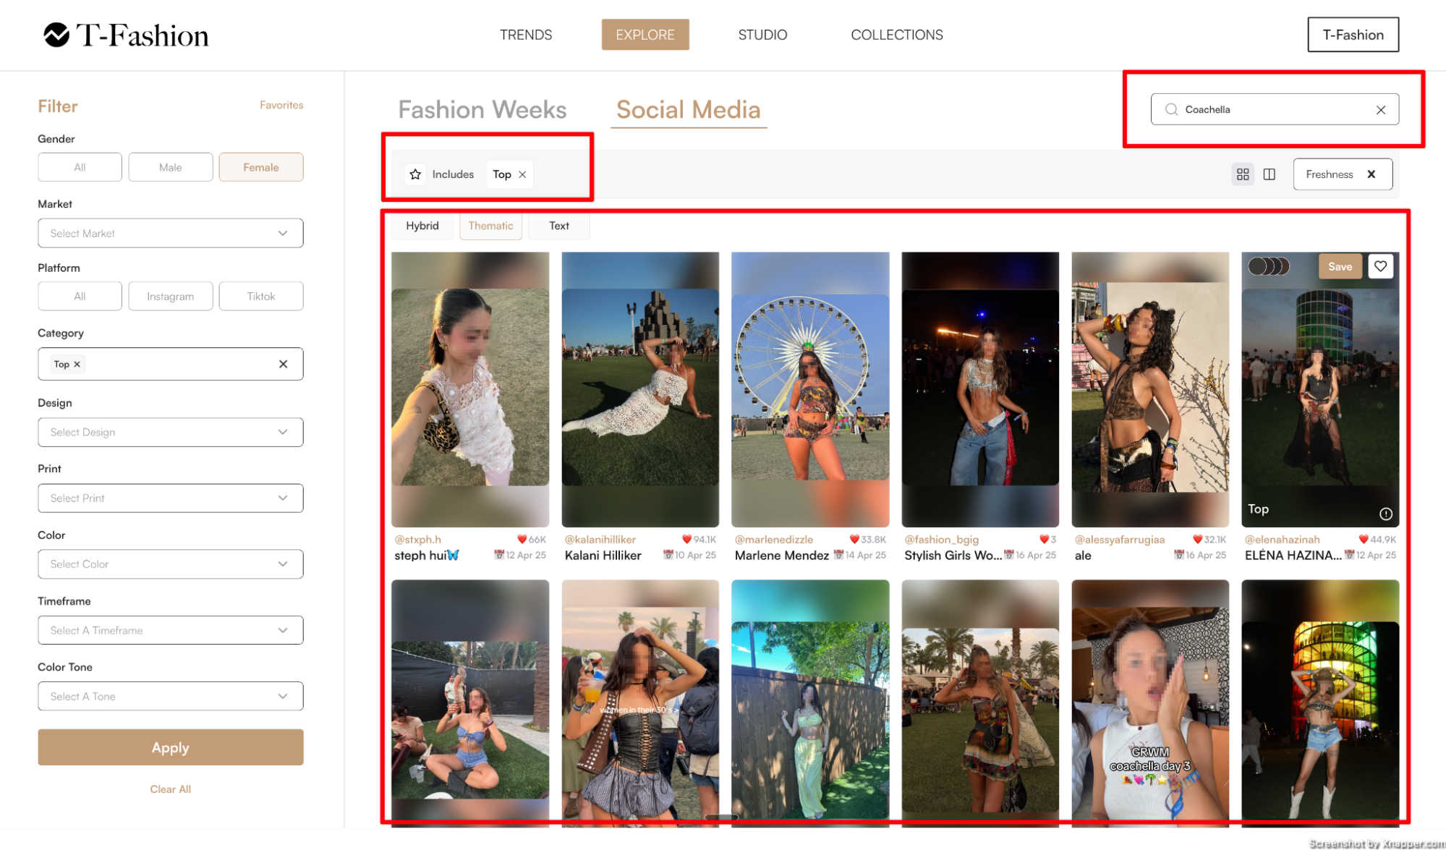The height and width of the screenshot is (850, 1446).
Task: Click the info icon on Elena Hazinah's photo
Action: [1385, 514]
